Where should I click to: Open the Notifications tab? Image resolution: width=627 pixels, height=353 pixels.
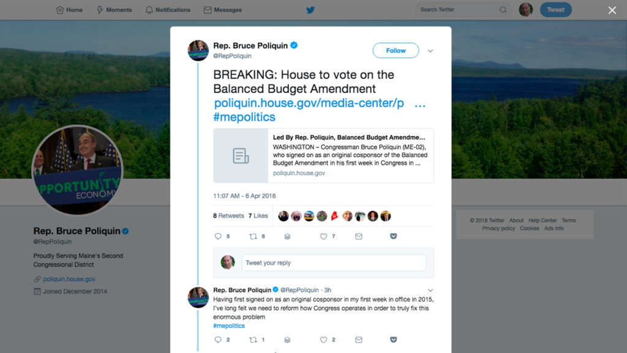tap(168, 10)
